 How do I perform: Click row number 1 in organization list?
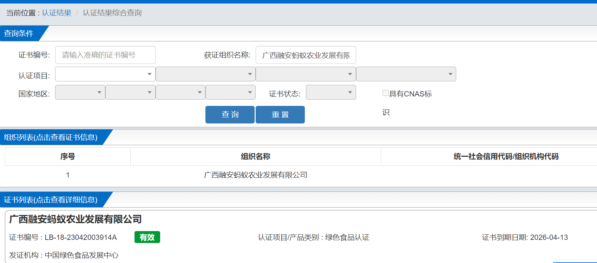click(x=68, y=175)
